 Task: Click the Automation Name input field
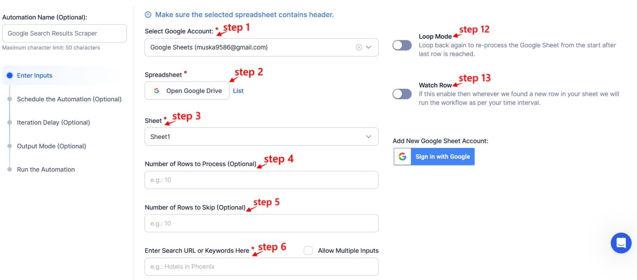[x=64, y=33]
